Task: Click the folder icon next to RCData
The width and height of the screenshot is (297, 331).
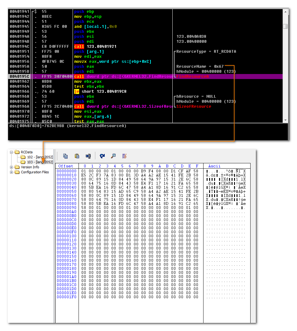Action: click(17, 152)
